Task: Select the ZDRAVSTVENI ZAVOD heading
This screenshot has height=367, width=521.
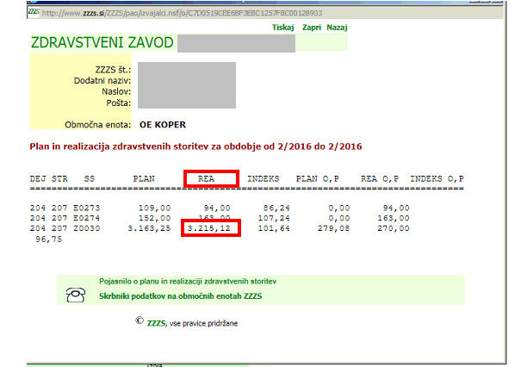Action: tap(102, 42)
